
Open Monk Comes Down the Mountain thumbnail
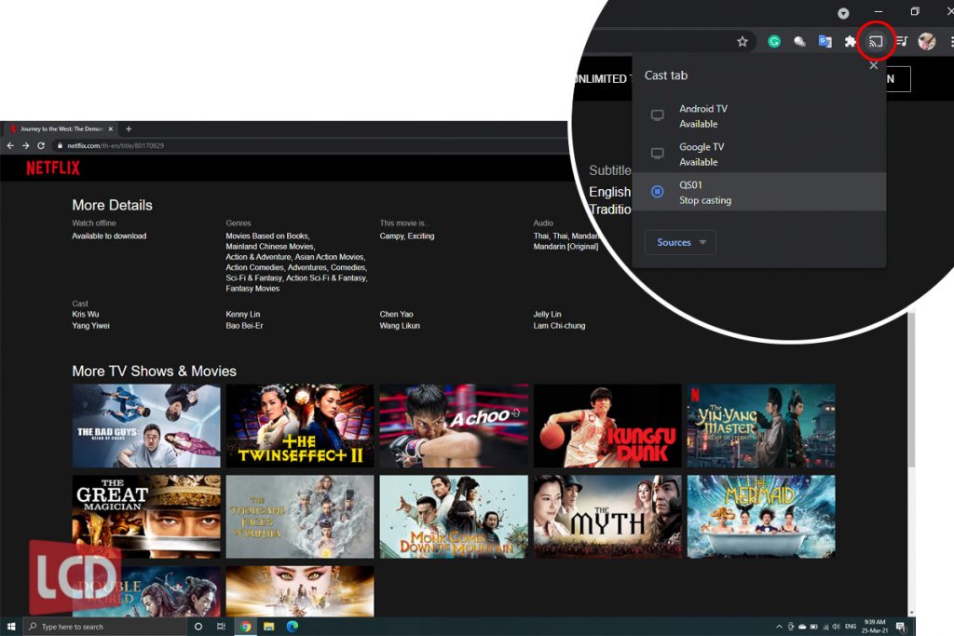click(x=454, y=517)
